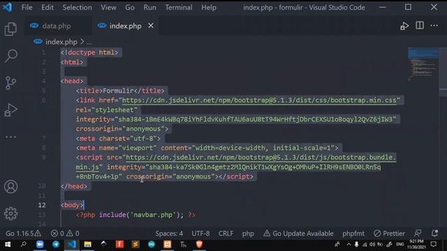Click the feedback icon in status bar
Viewport: 447px width, 251px height.
pyautogui.click(x=418, y=233)
